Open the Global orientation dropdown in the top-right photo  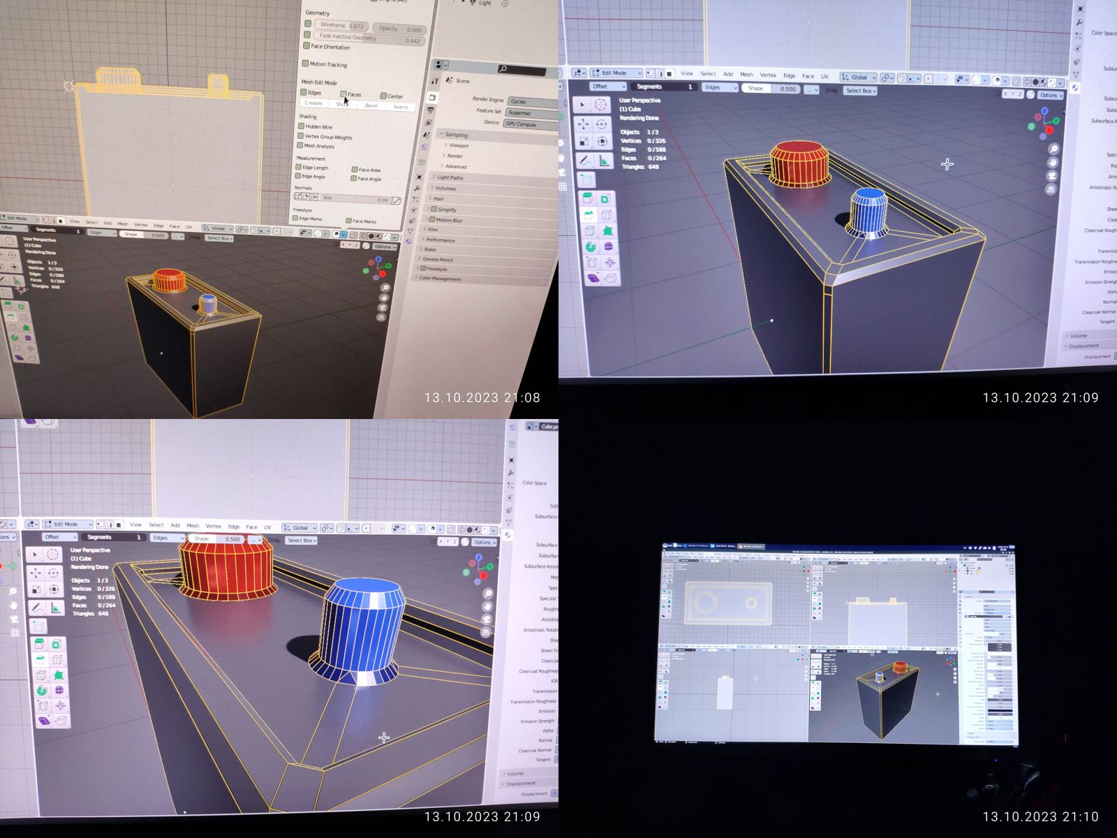[859, 78]
